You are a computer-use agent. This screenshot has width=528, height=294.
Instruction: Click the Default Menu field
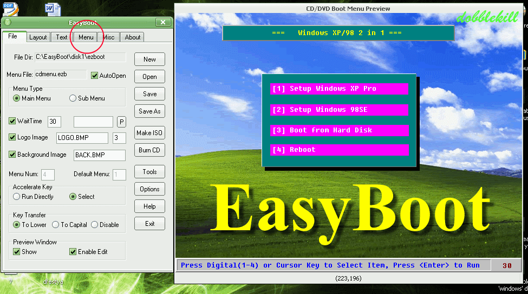[x=119, y=175]
